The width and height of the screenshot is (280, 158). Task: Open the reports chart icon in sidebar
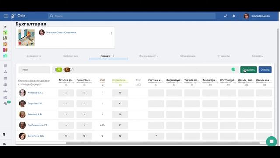[x=6, y=97]
